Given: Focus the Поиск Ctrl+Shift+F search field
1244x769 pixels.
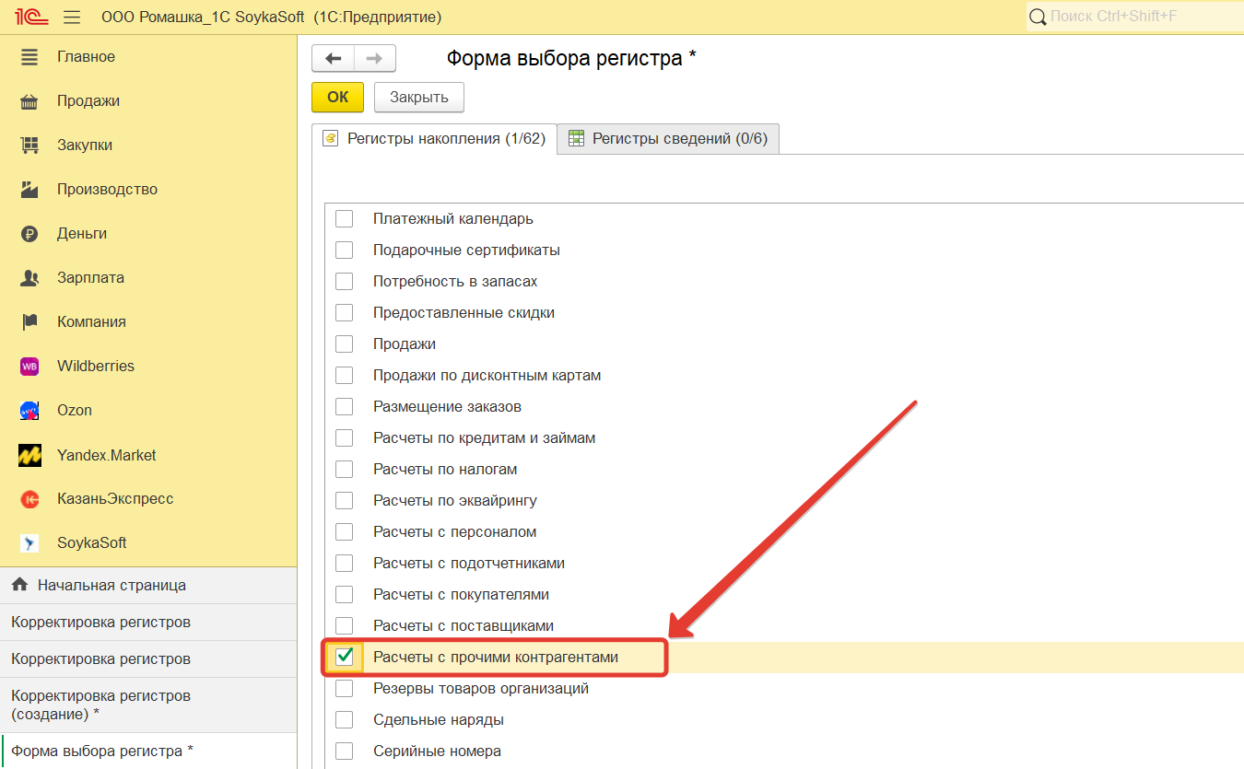Looking at the screenshot, I should coord(1135,17).
